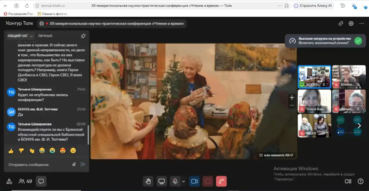Screen dimensions: 369x191
Task: Enter fullscreen via the Alt+F hint
Action: pyautogui.click(x=276, y=155)
